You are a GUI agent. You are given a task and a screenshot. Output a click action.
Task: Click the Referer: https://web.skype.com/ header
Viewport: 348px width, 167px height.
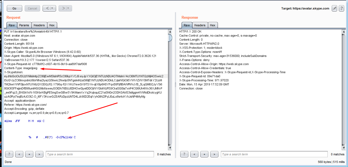point(25,105)
